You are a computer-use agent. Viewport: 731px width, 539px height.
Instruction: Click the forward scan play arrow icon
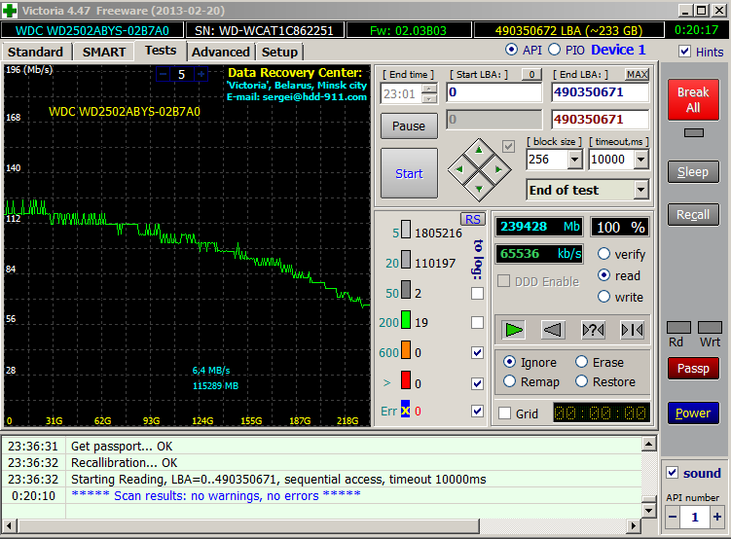(514, 330)
